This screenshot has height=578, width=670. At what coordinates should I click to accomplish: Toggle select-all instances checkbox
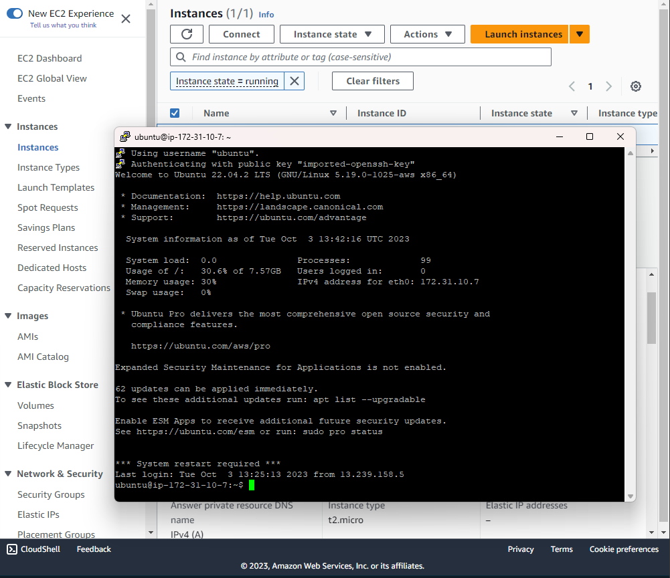[174, 113]
